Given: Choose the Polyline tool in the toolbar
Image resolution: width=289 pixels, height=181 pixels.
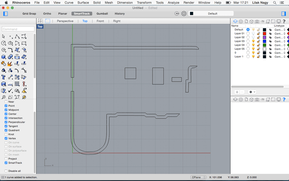Looking at the screenshot, I should pos(17,36).
